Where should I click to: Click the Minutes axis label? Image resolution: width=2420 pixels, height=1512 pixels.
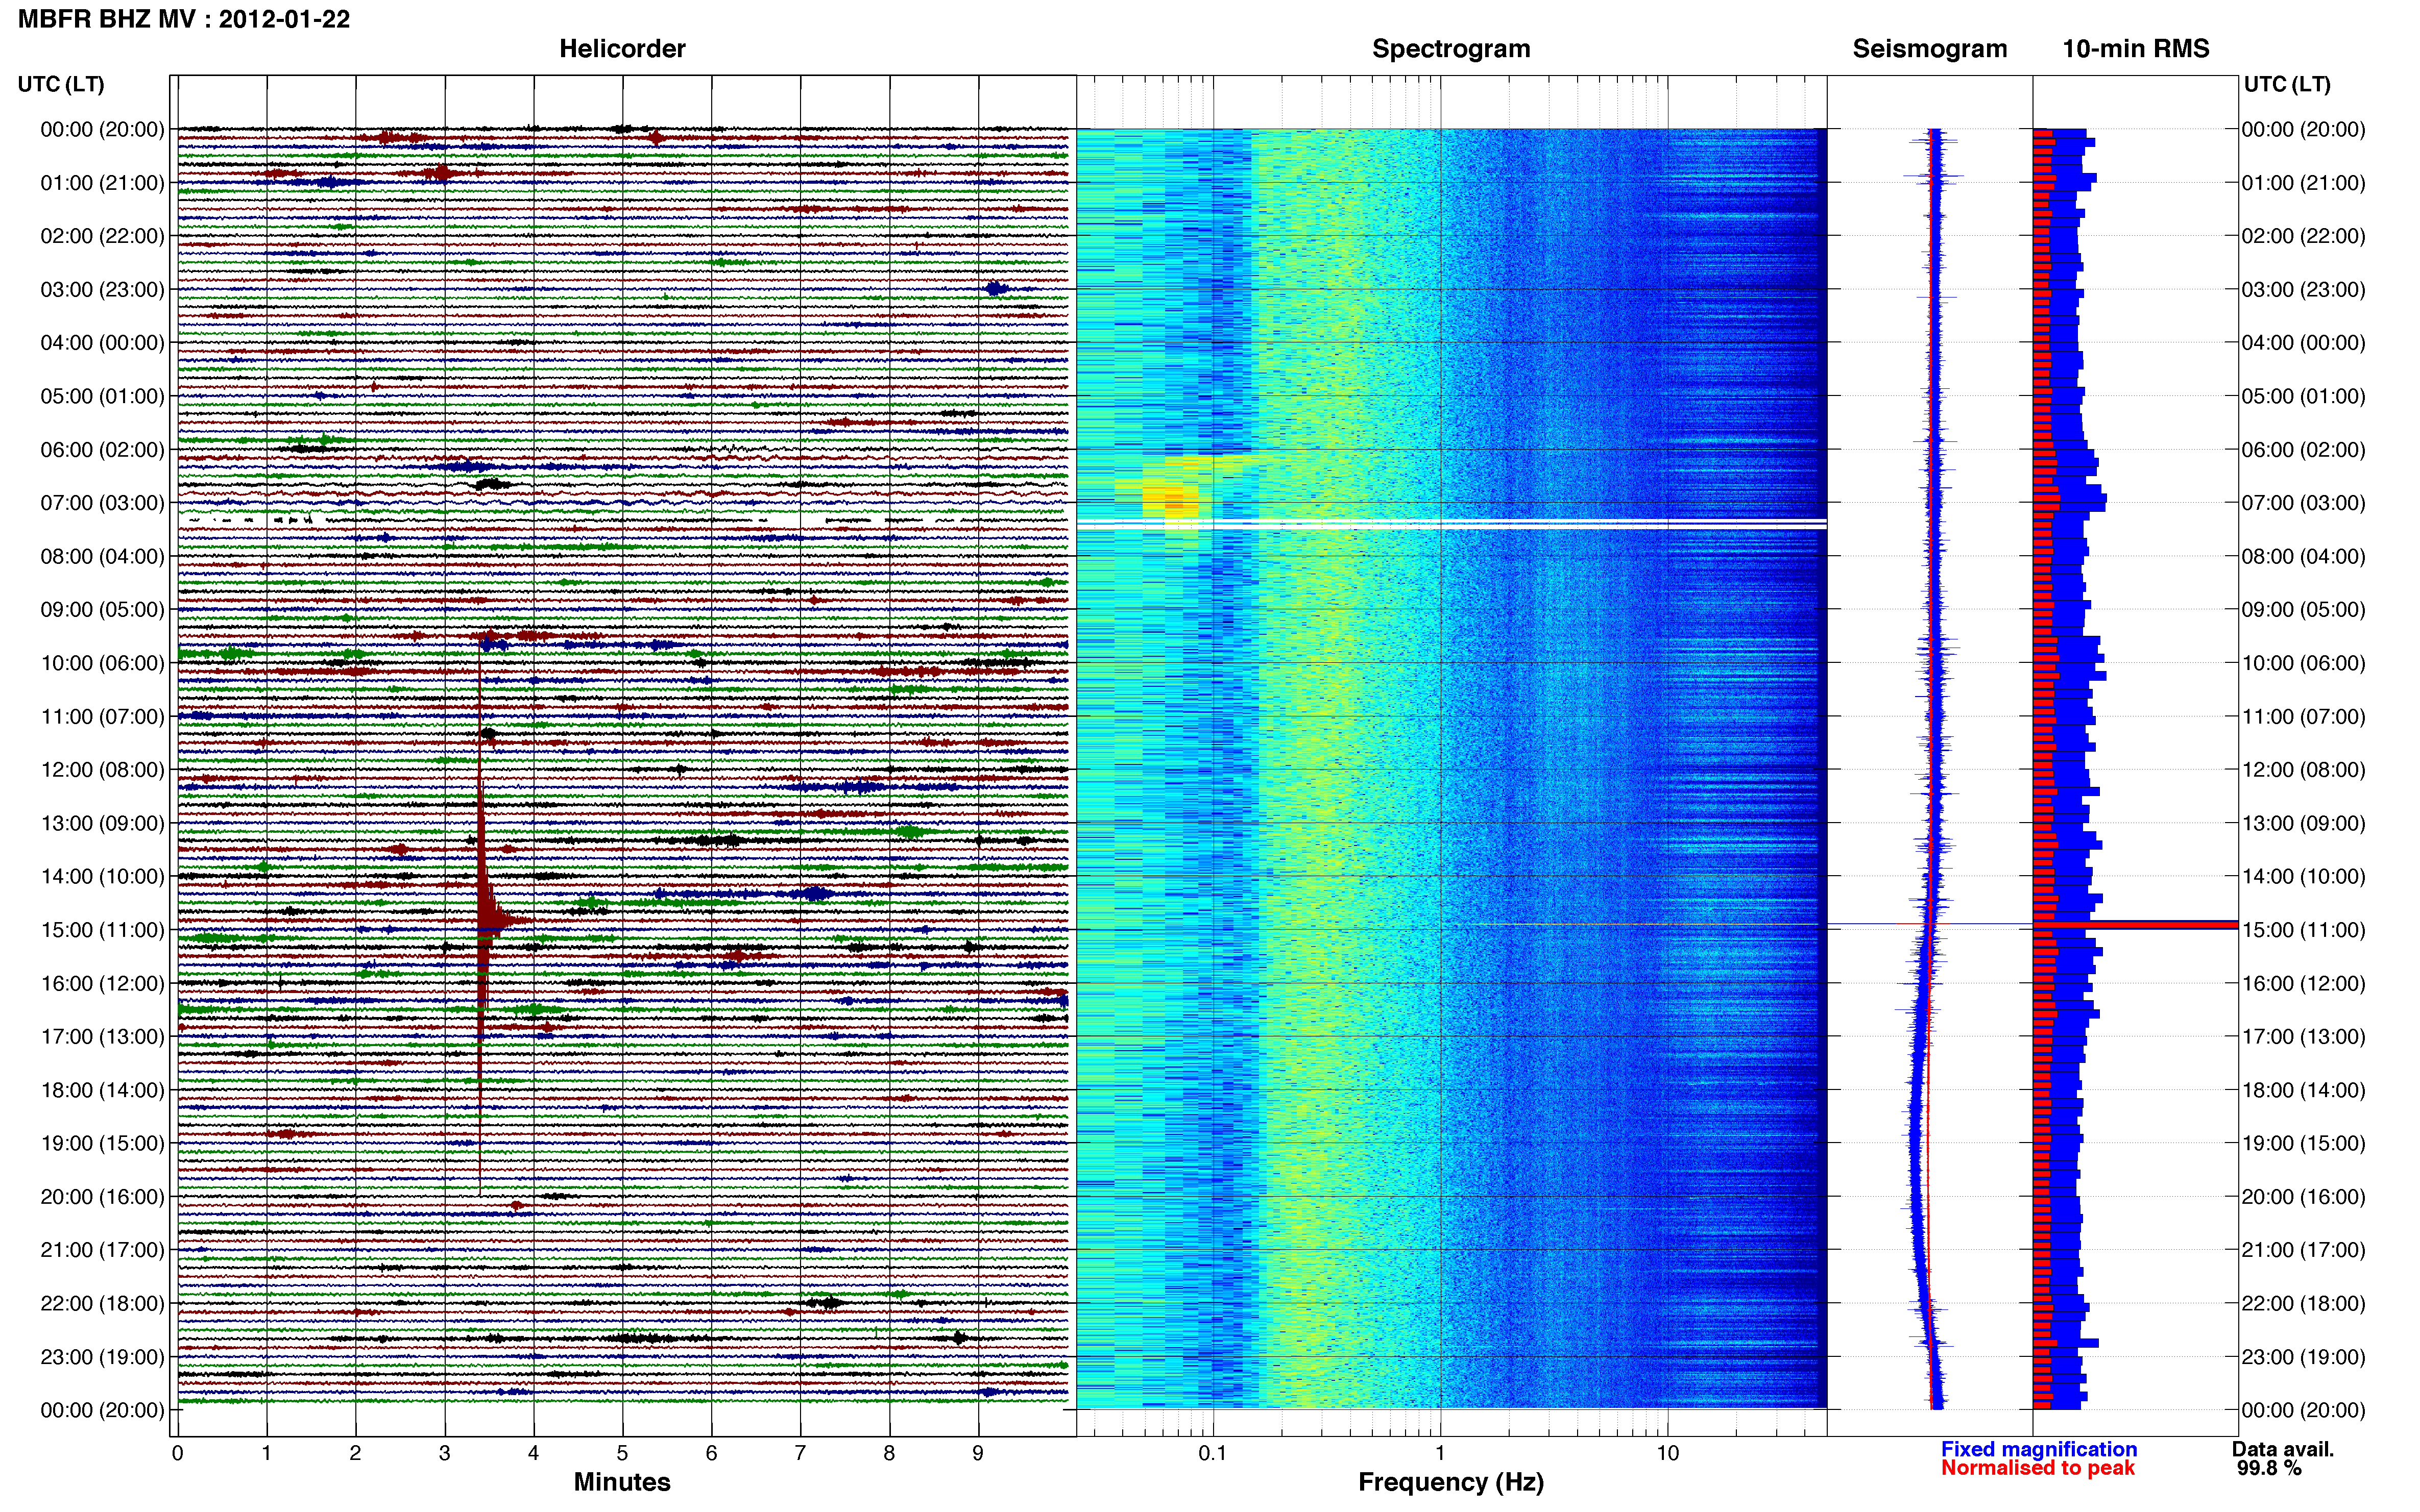click(x=622, y=1482)
